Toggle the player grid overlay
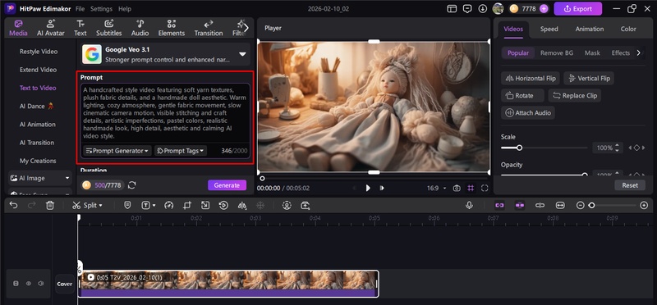 coord(471,189)
